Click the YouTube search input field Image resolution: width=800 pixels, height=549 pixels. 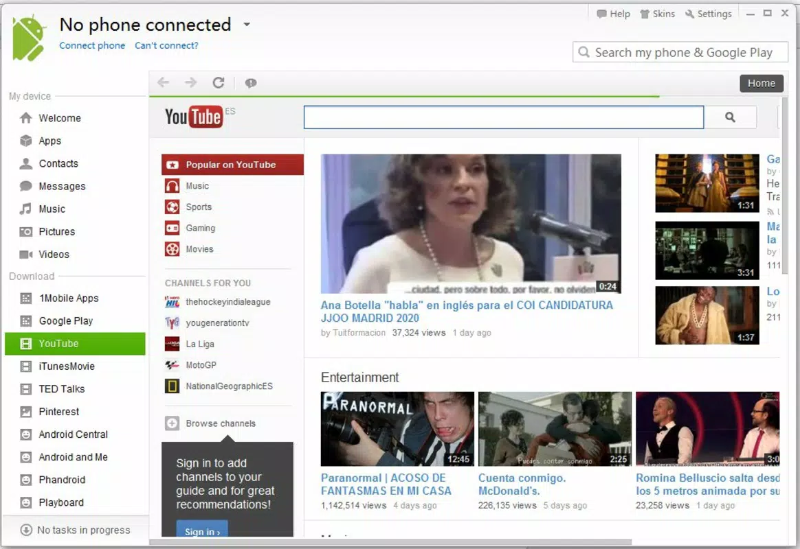pyautogui.click(x=504, y=117)
